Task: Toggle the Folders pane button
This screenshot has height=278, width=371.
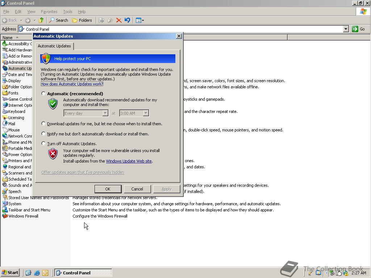Action: coord(82,20)
